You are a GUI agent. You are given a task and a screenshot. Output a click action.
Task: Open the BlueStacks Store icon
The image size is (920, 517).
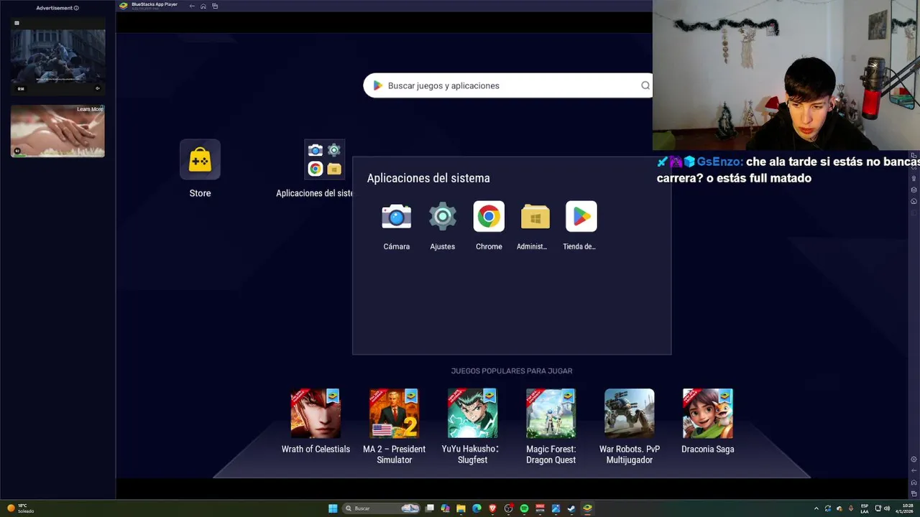pos(200,160)
